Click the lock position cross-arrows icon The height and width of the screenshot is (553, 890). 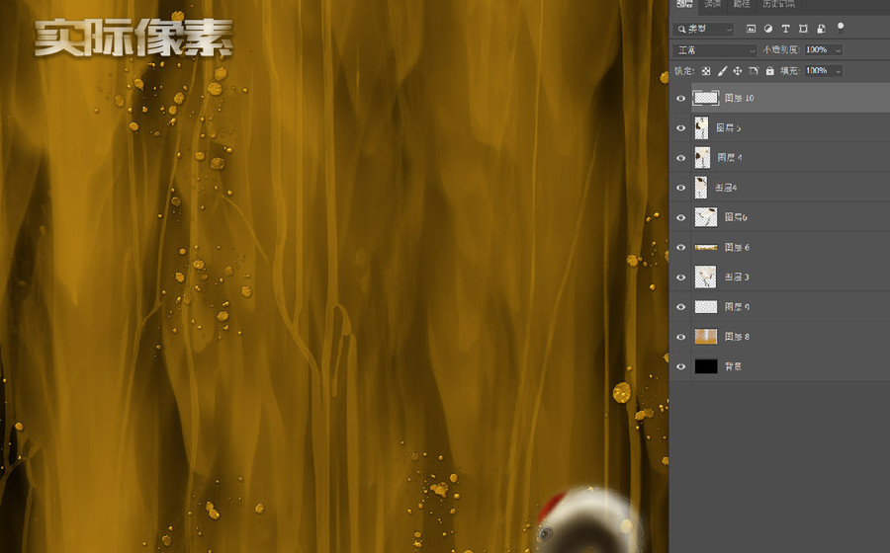[x=738, y=71]
